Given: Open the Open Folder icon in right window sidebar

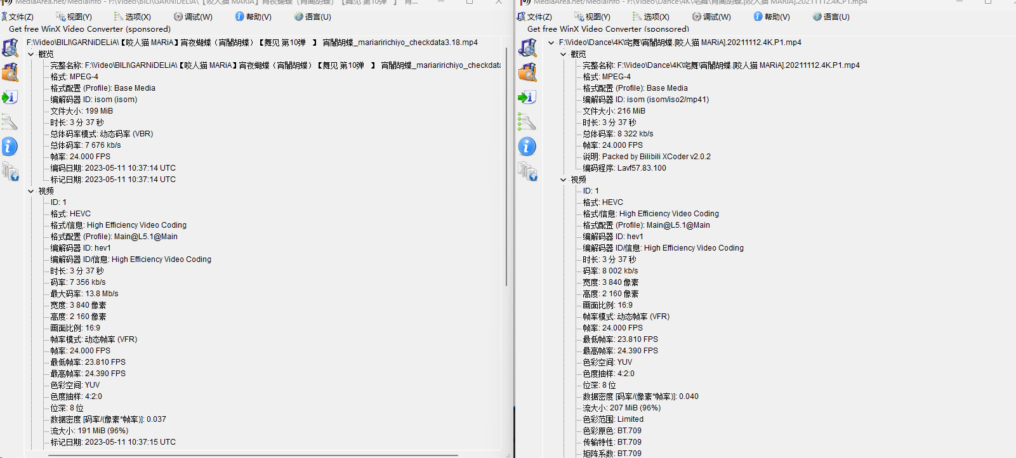Looking at the screenshot, I should click(x=527, y=73).
